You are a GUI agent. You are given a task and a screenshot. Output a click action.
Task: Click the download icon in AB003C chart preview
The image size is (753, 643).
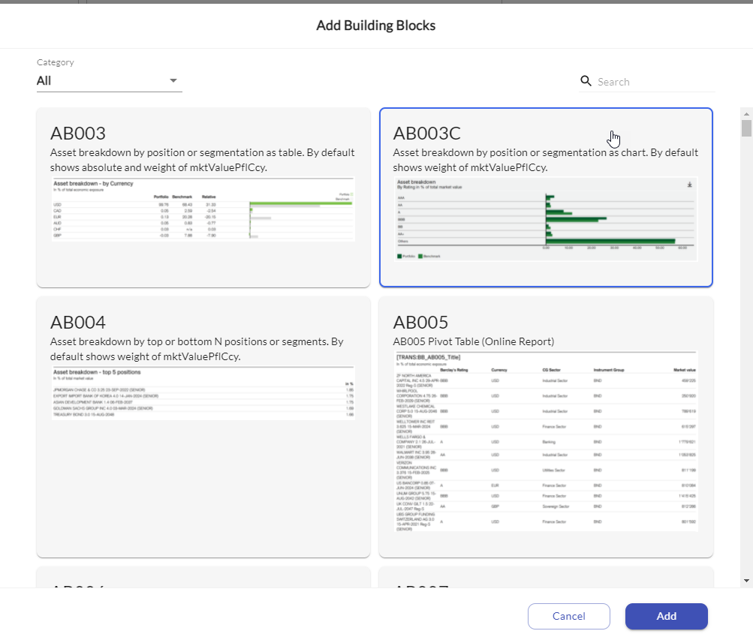[x=689, y=185]
